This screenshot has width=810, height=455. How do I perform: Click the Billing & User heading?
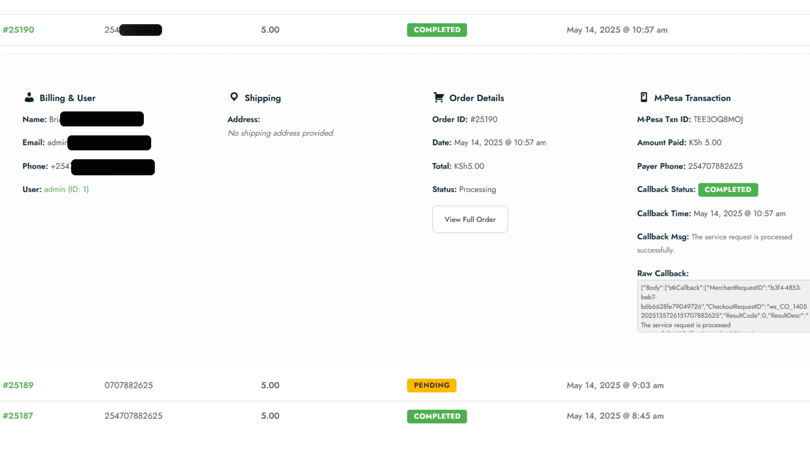pyautogui.click(x=68, y=98)
